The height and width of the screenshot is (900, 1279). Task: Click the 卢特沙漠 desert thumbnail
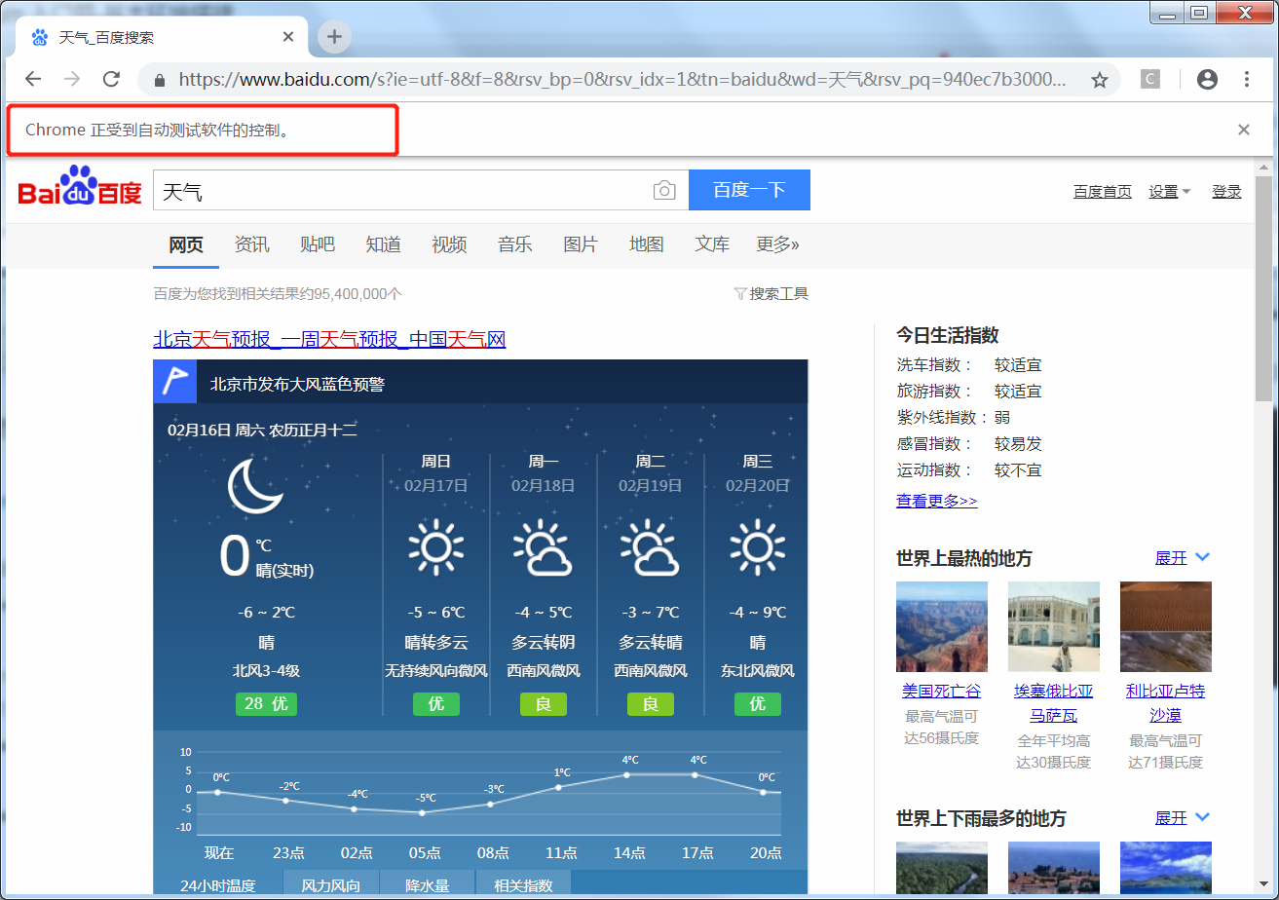(1166, 626)
